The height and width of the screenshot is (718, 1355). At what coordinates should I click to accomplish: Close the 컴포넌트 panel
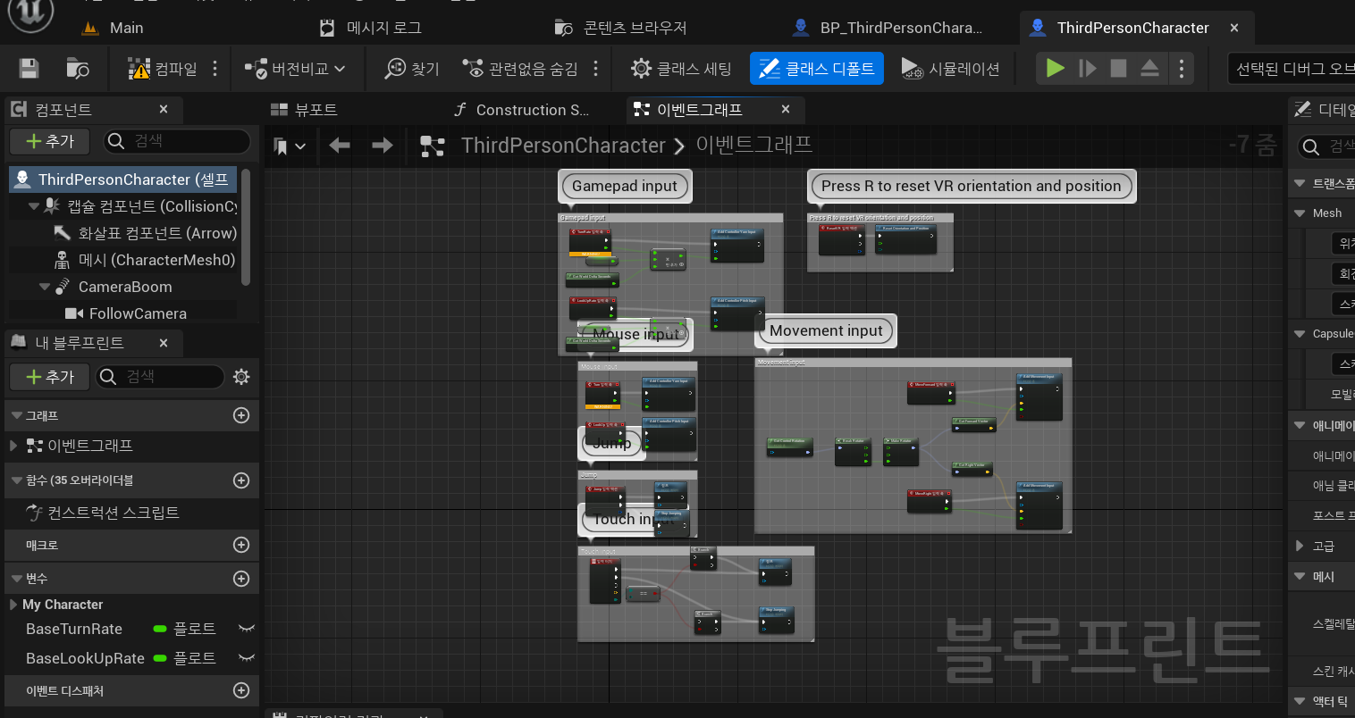[x=164, y=109]
